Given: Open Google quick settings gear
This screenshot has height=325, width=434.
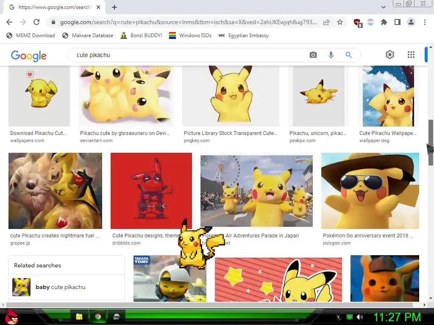Looking at the screenshot, I should [x=390, y=55].
